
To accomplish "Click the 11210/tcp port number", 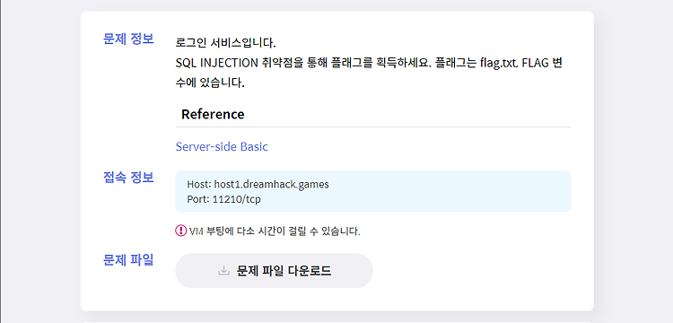I will (x=237, y=199).
